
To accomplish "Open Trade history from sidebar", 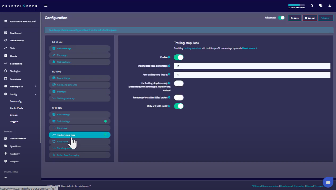I will click(x=17, y=41).
